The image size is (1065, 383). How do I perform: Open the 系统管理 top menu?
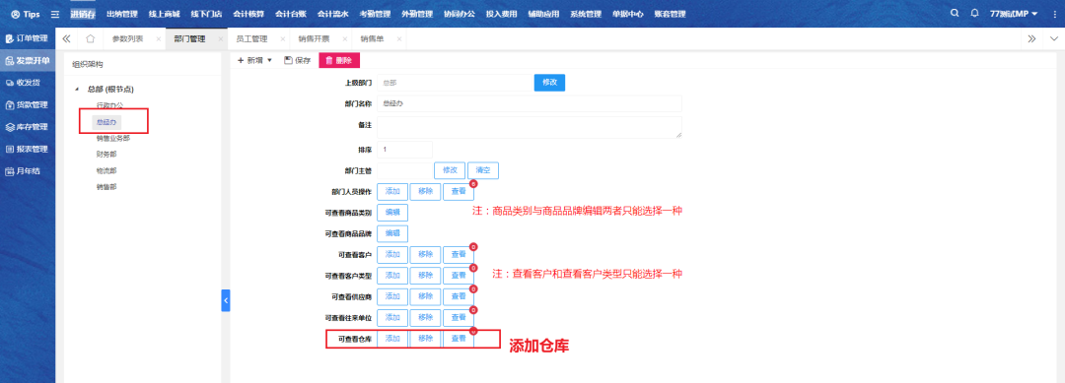[586, 14]
